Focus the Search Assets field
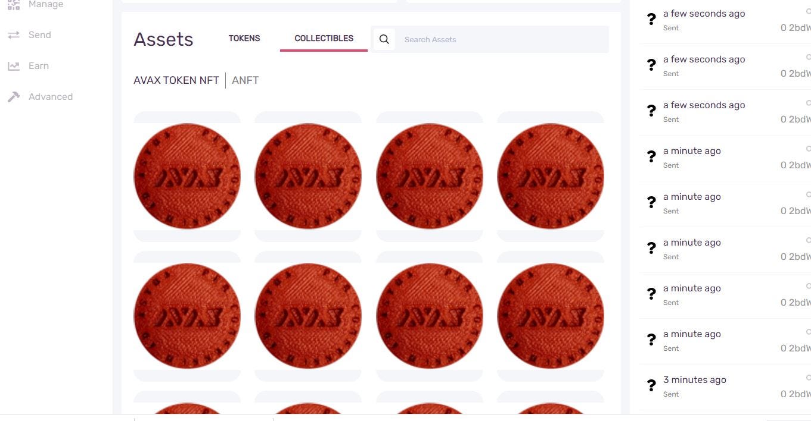This screenshot has width=811, height=421. (501, 39)
